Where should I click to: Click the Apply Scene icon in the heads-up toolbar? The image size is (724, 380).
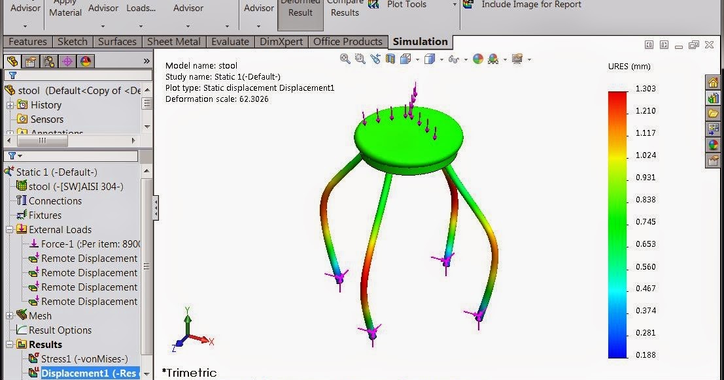tap(494, 58)
